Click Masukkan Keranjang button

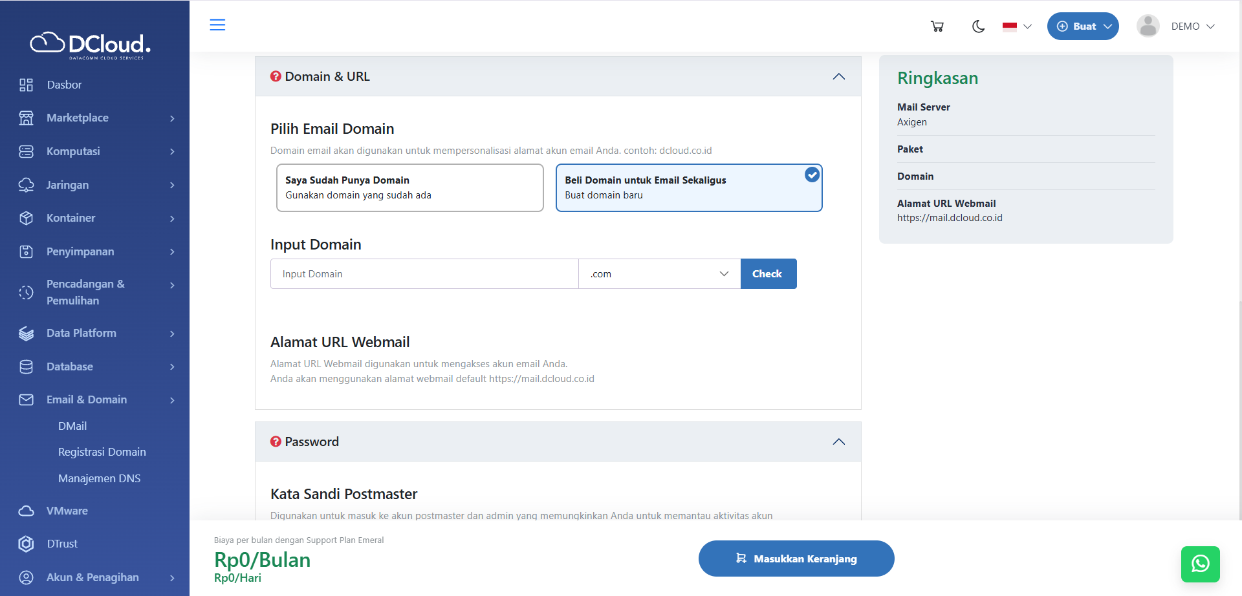[796, 559]
